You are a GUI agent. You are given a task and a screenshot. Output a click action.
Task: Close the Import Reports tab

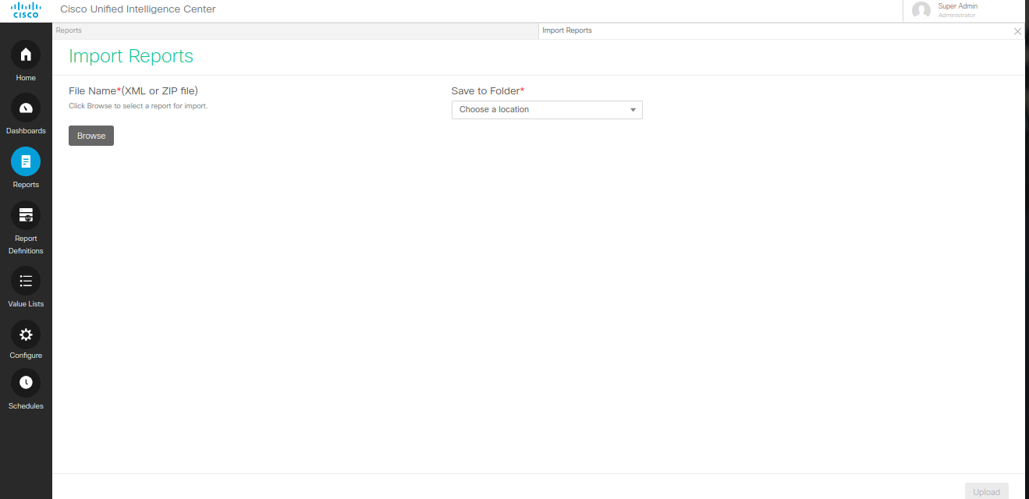pos(1017,31)
